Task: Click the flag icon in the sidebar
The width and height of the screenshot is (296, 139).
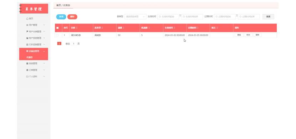Action: pyautogui.click(x=27, y=31)
